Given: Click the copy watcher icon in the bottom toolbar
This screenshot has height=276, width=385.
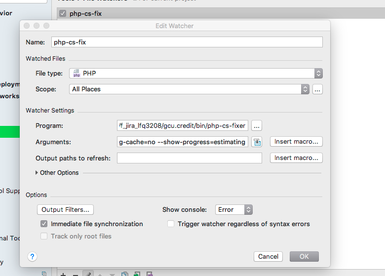Looking at the screenshot, I should [x=125, y=274].
